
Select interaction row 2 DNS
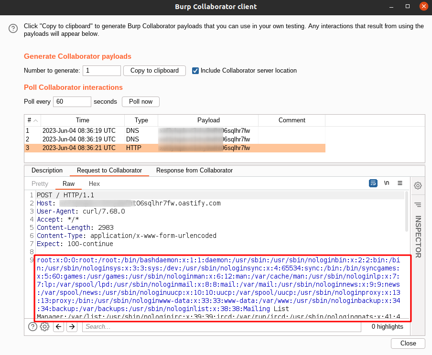175,140
